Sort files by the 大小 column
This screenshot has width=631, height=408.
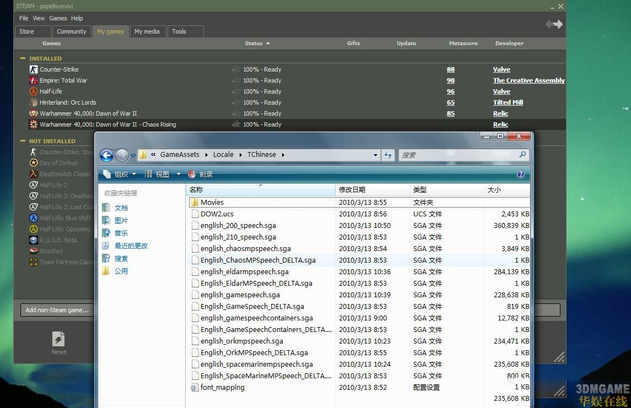point(506,190)
